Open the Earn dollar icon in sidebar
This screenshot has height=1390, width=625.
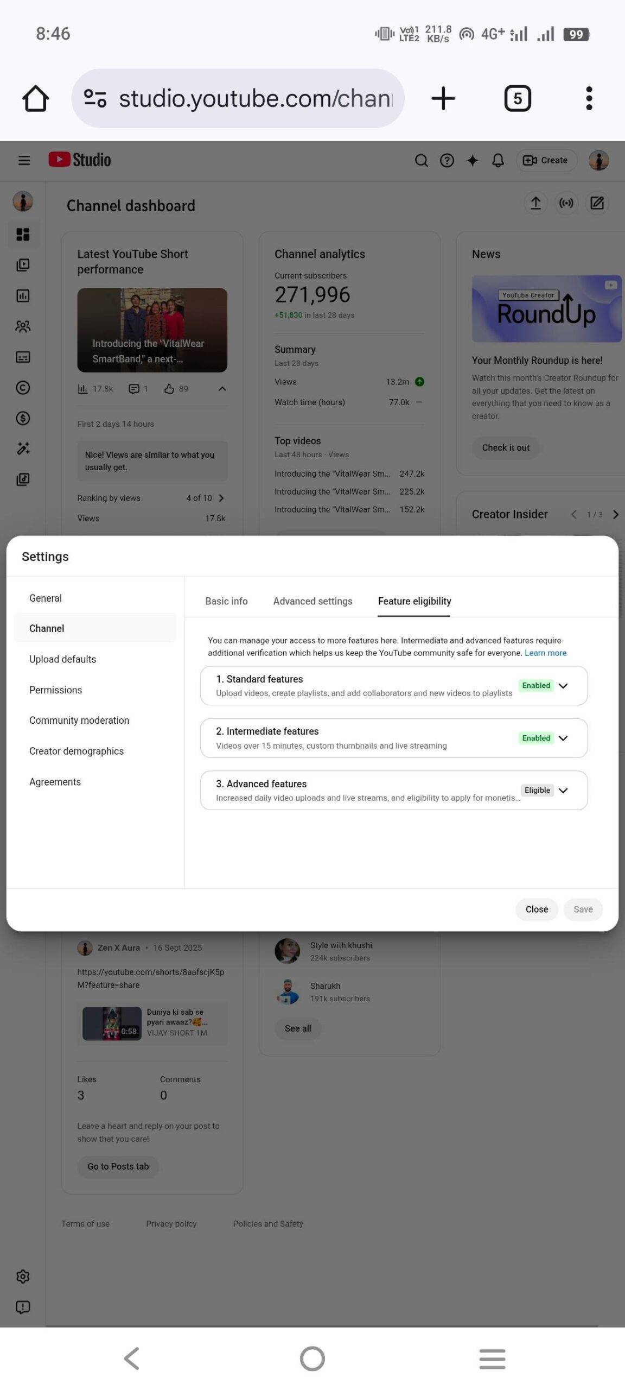point(23,418)
